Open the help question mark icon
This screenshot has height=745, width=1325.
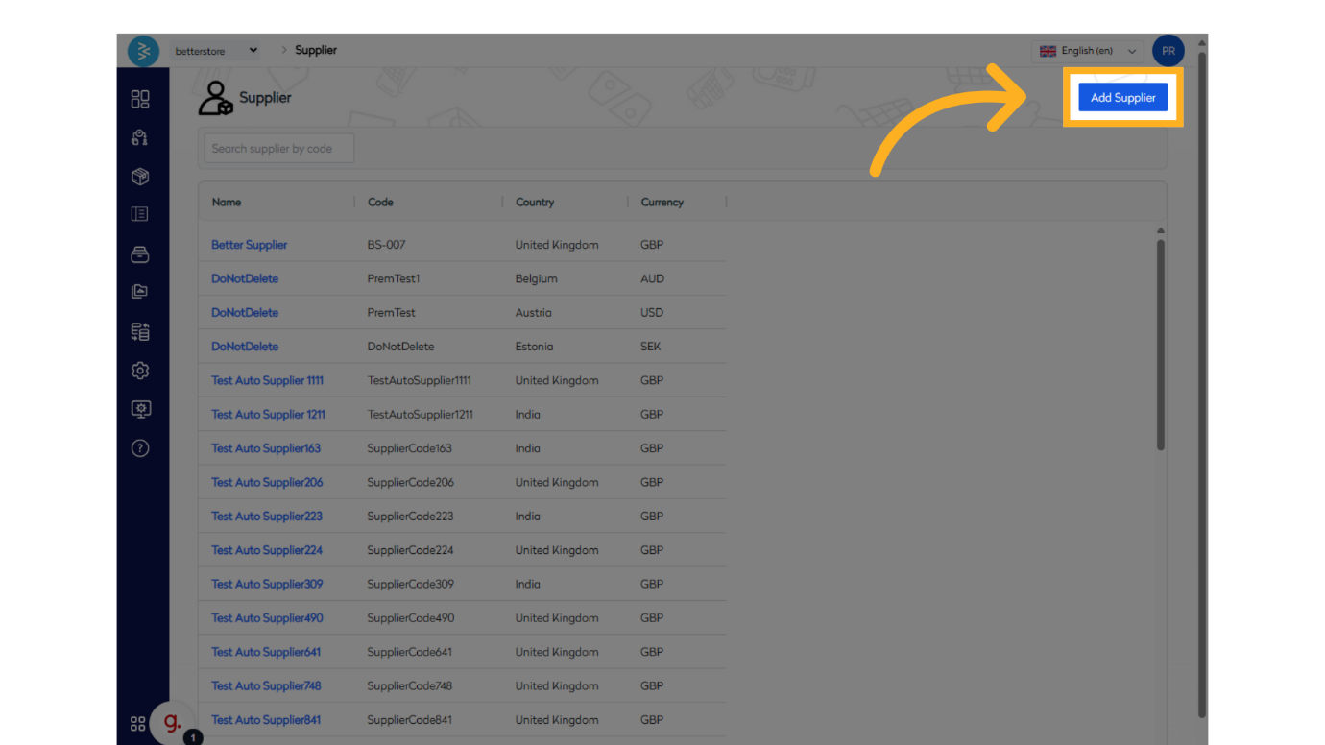coord(140,448)
